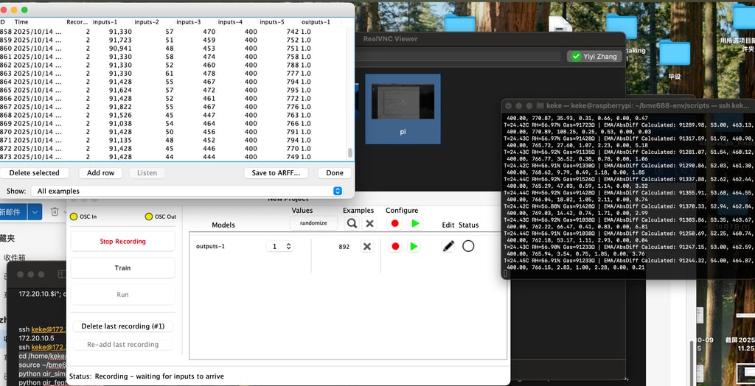Edit outputs-1 model with the pencil icon

click(x=448, y=247)
